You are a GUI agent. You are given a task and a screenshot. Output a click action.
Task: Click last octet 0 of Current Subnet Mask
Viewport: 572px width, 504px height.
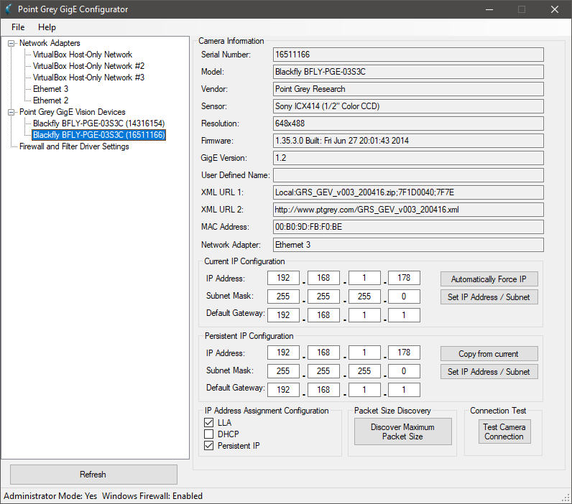coord(404,297)
